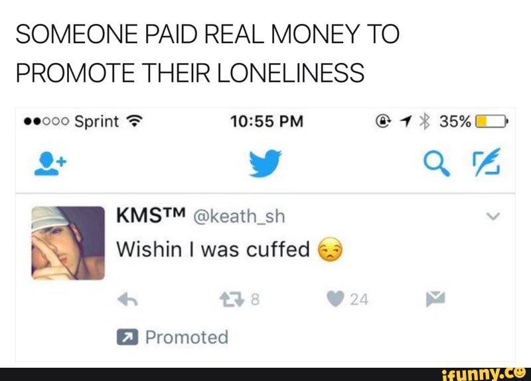Click the battery indicator in status bar
Viewport: 531px width, 381px height.
[491, 121]
